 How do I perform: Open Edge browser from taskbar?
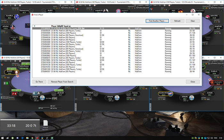tap(22, 138)
